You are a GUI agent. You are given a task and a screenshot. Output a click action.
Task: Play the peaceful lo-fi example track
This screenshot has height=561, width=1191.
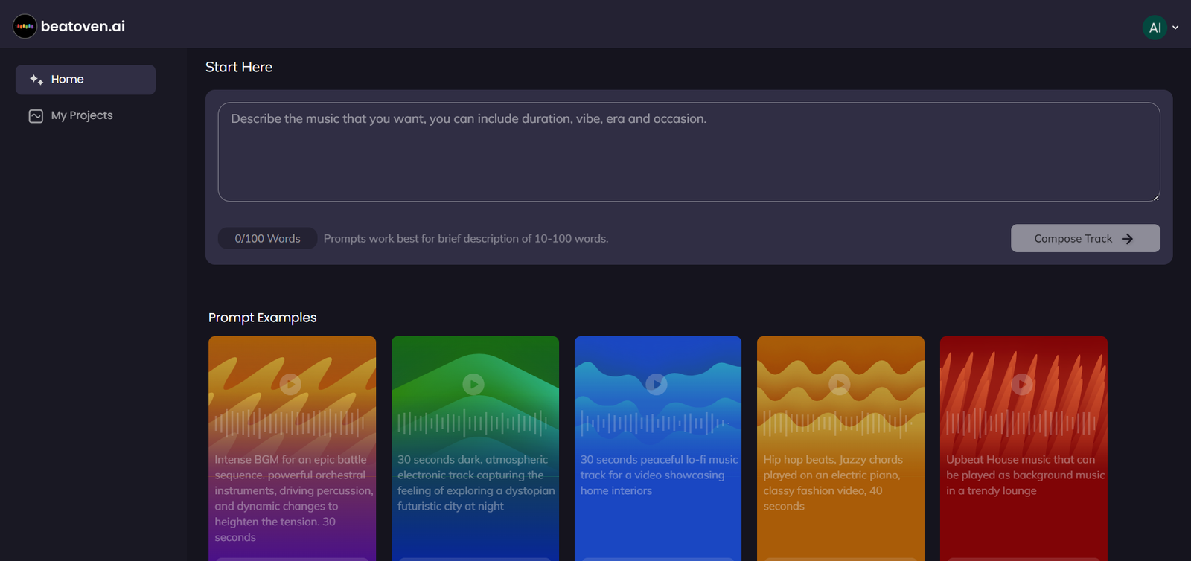pyautogui.click(x=656, y=384)
